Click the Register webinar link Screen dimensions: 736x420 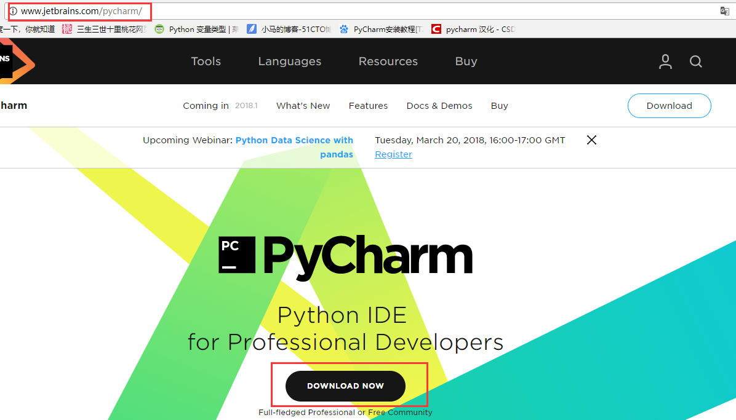(x=393, y=154)
